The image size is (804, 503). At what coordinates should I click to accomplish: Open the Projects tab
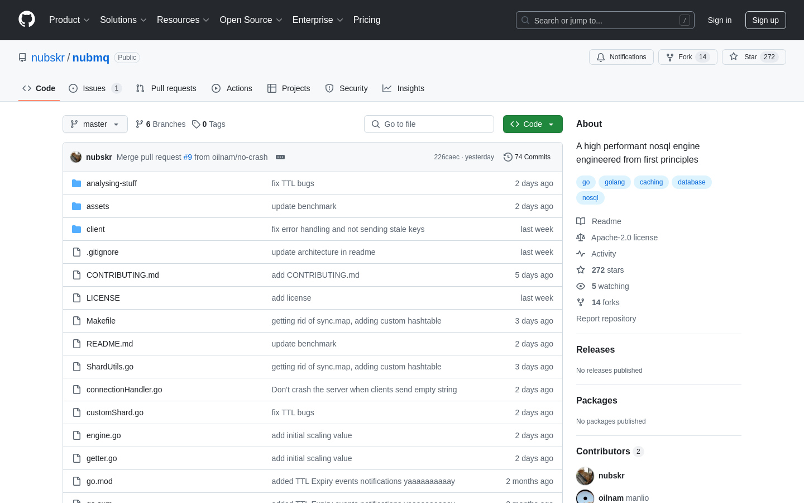click(x=289, y=88)
